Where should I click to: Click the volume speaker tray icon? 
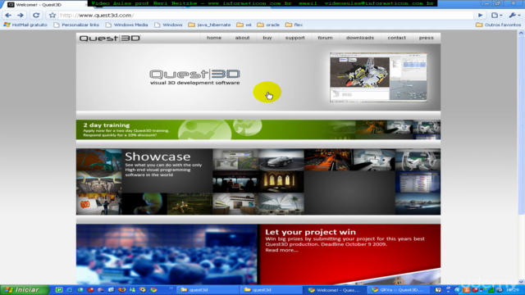click(500, 289)
